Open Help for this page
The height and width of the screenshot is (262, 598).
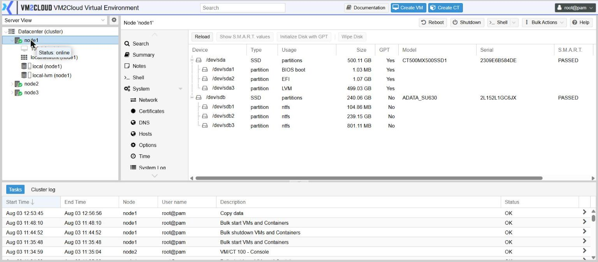click(x=580, y=23)
